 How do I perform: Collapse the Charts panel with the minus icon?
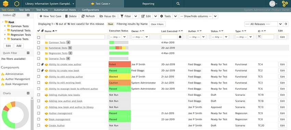coord(28,93)
